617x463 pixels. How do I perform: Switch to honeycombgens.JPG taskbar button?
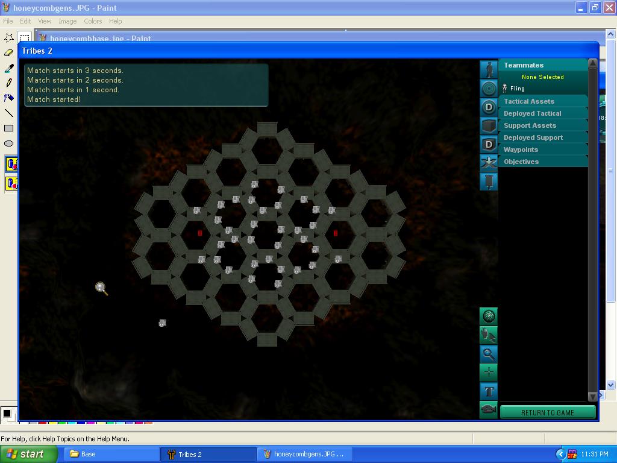click(x=305, y=454)
